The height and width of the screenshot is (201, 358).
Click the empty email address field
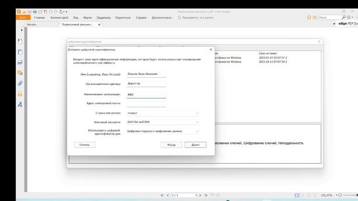146,104
